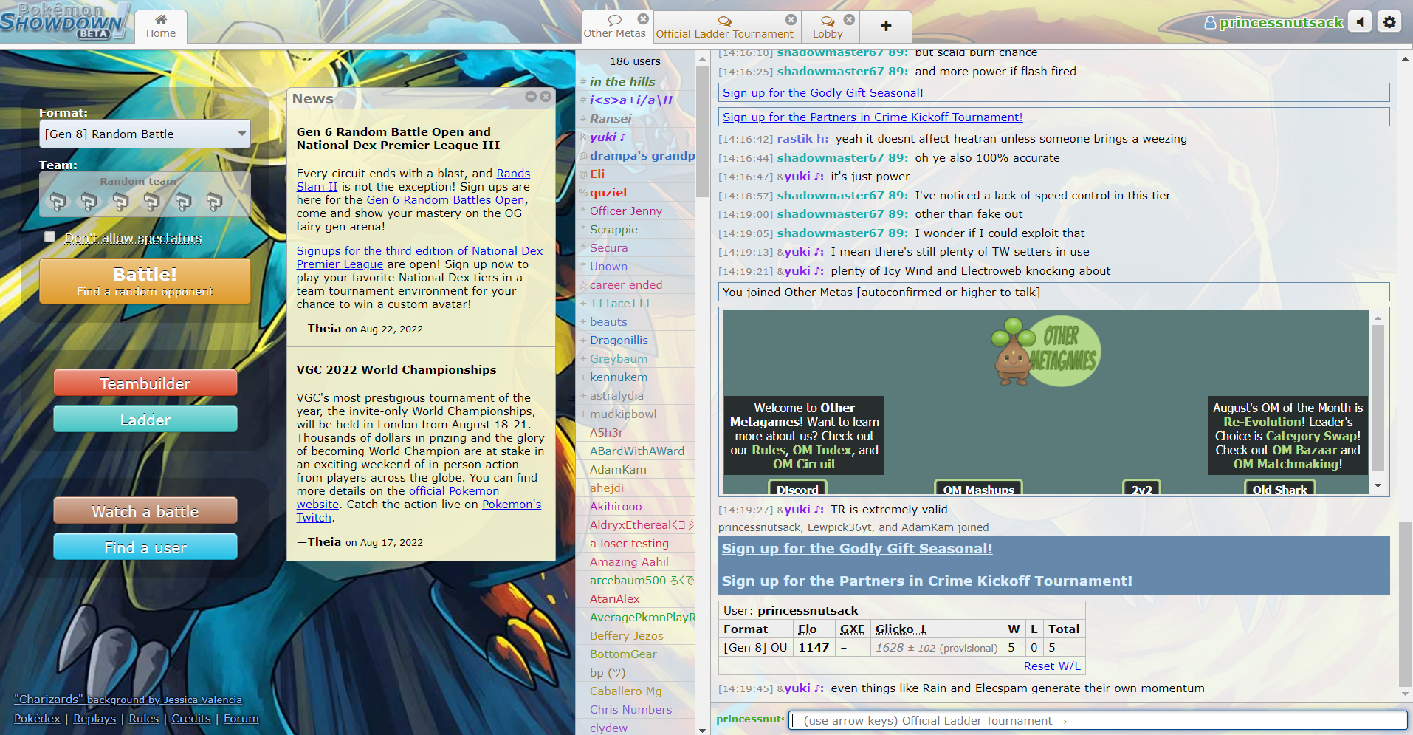Open Charizards background credit link
1413x735 pixels.
[x=128, y=699]
